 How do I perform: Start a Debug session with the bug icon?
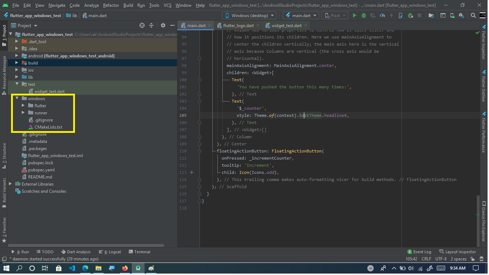coord(364,15)
